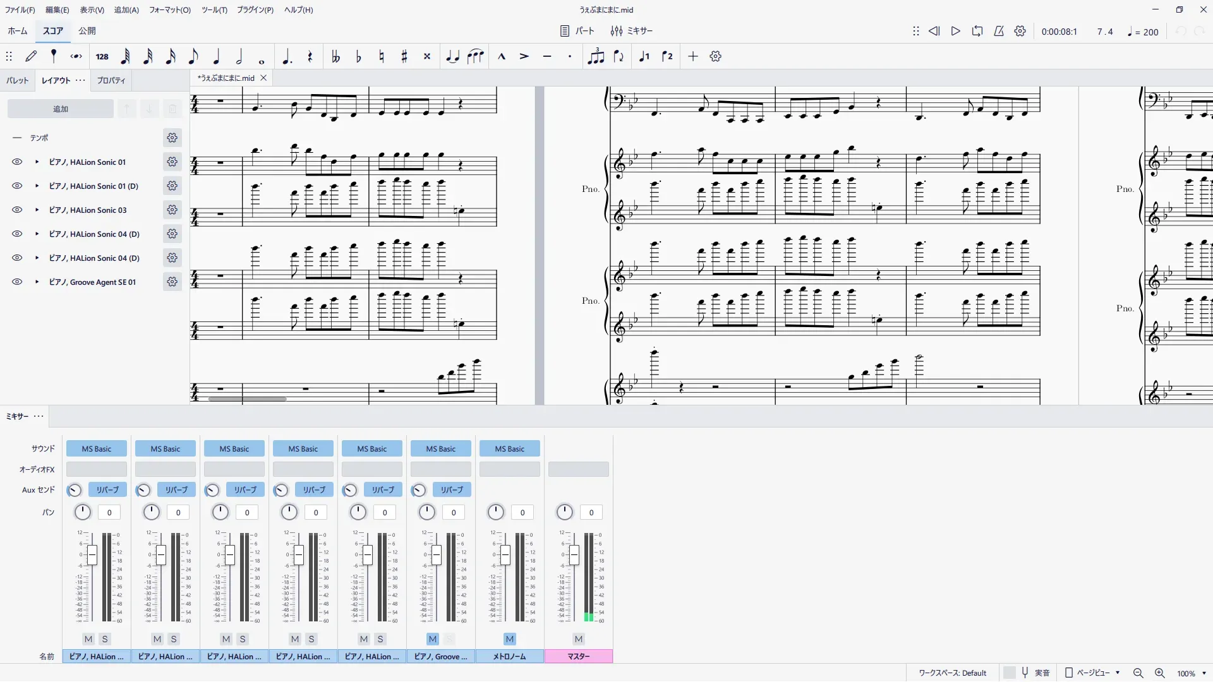The image size is (1213, 682).
Task: Click the first channel's リバーブ button
Action: pyautogui.click(x=107, y=490)
